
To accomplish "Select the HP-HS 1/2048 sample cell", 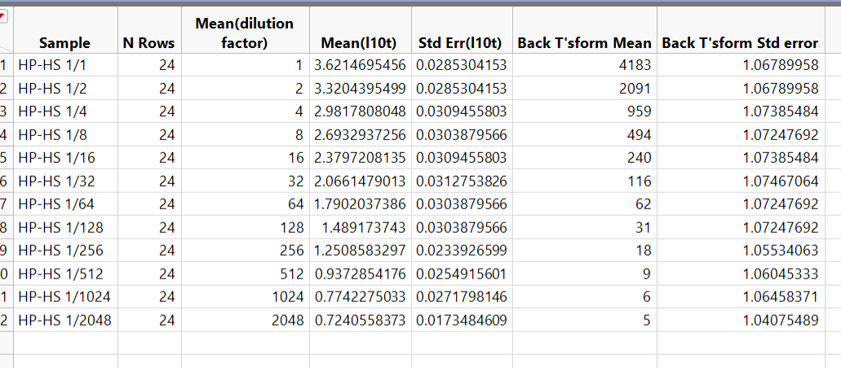I will pos(65,321).
